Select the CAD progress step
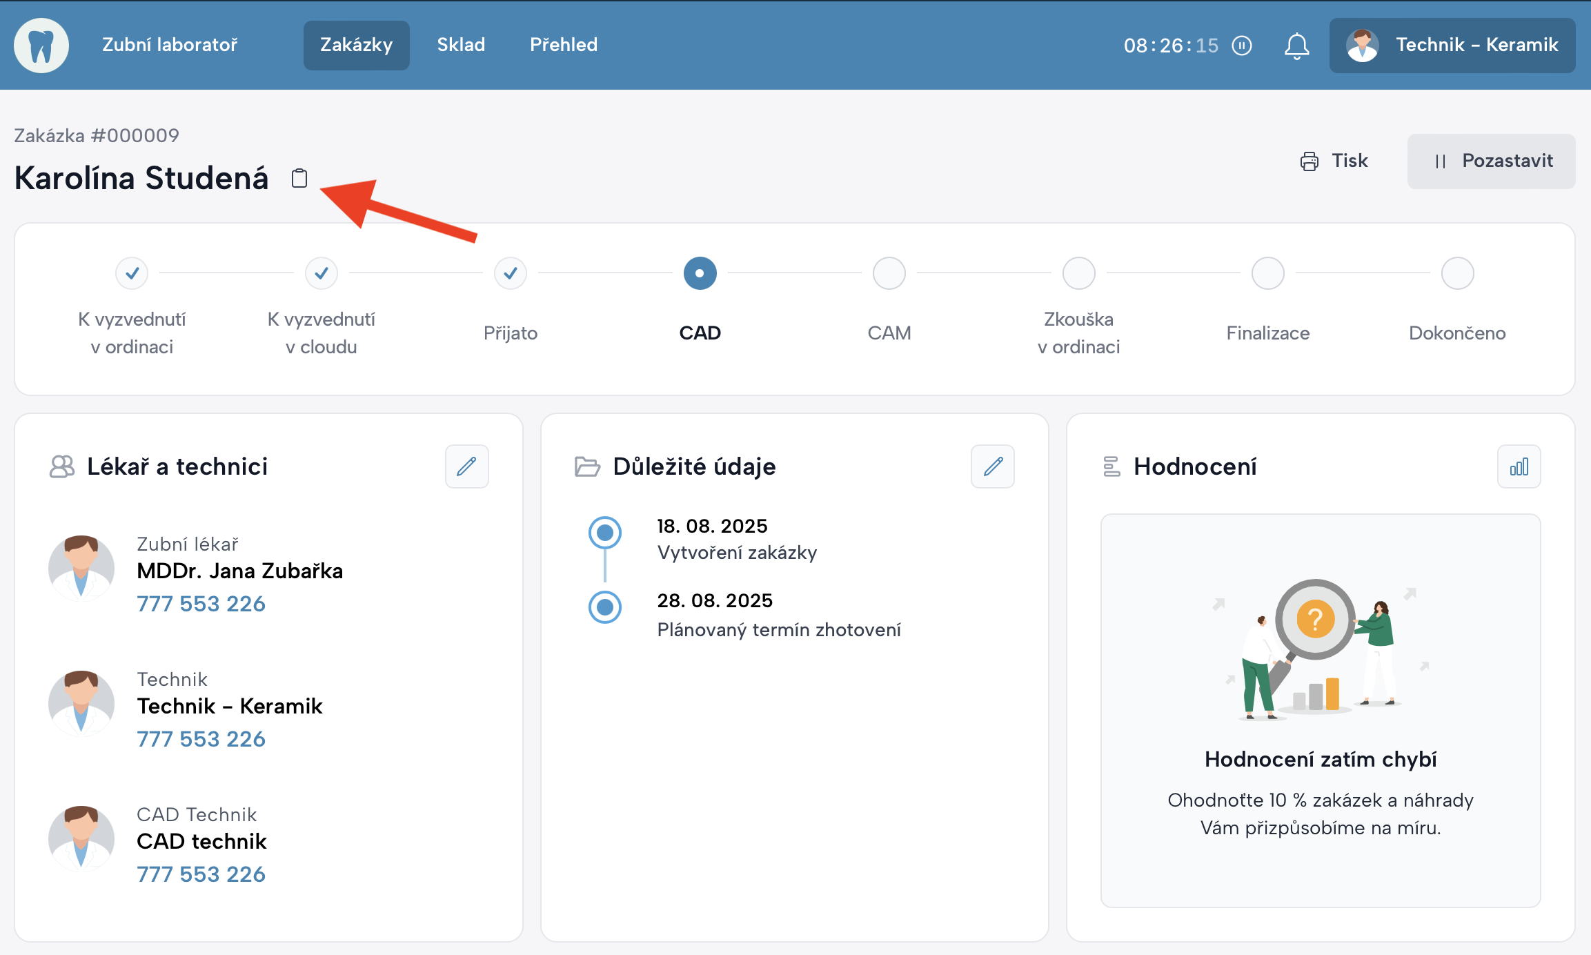The width and height of the screenshot is (1591, 955). 700,273
